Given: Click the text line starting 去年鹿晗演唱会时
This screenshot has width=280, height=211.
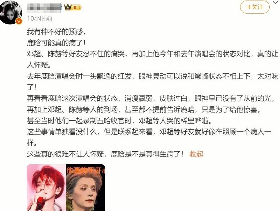Looking at the screenshot, I should point(153,82).
